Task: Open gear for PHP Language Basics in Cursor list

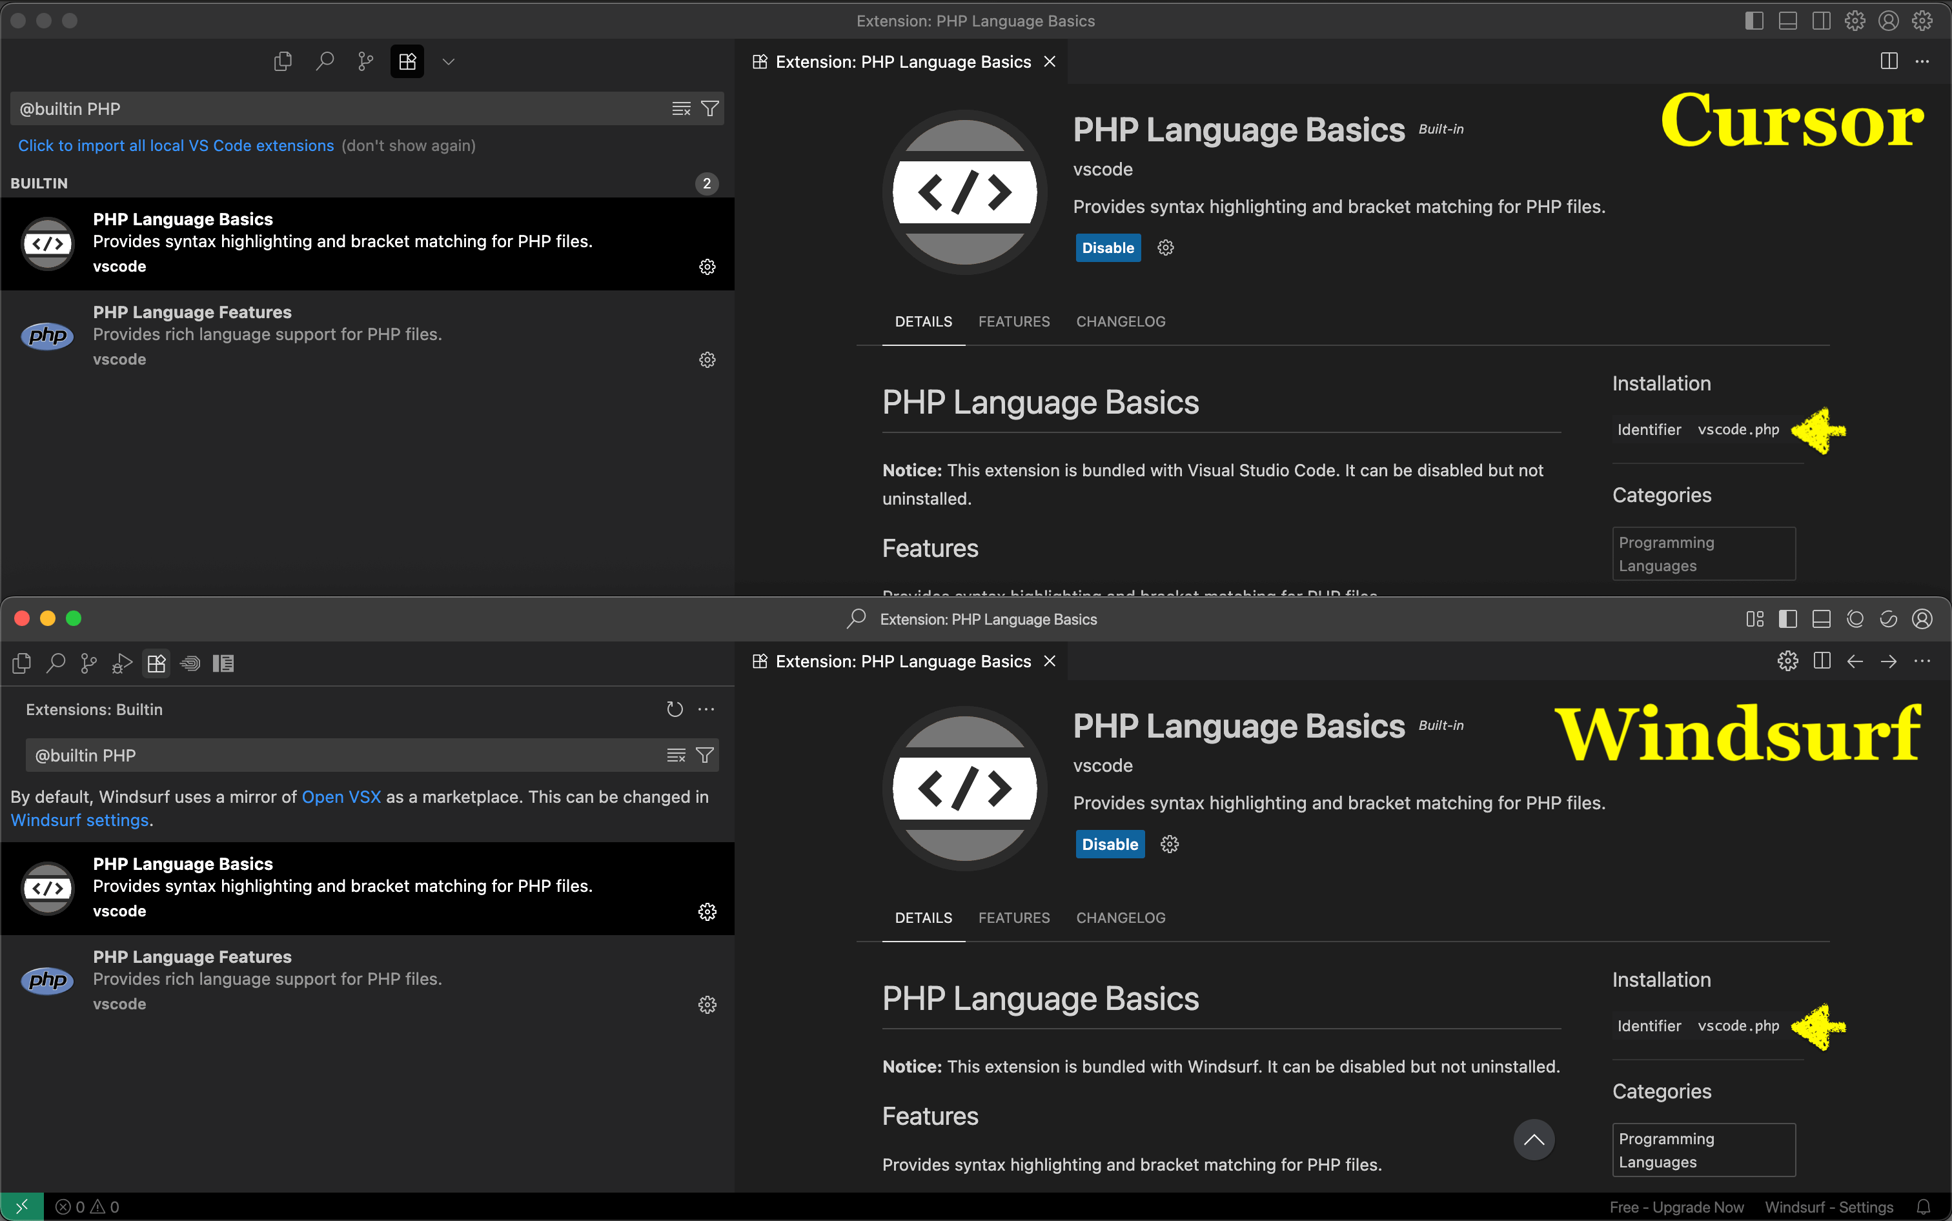Action: tap(707, 267)
